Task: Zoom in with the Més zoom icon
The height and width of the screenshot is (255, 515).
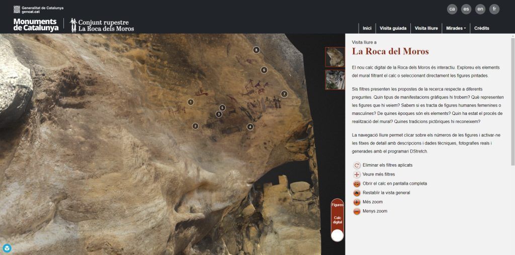Action: pos(357,202)
